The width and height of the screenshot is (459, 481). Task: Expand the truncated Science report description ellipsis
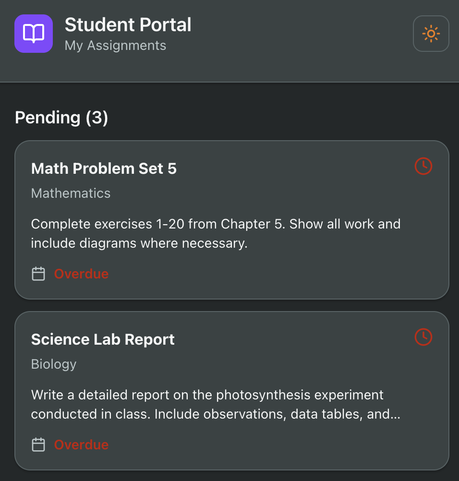pos(395,414)
